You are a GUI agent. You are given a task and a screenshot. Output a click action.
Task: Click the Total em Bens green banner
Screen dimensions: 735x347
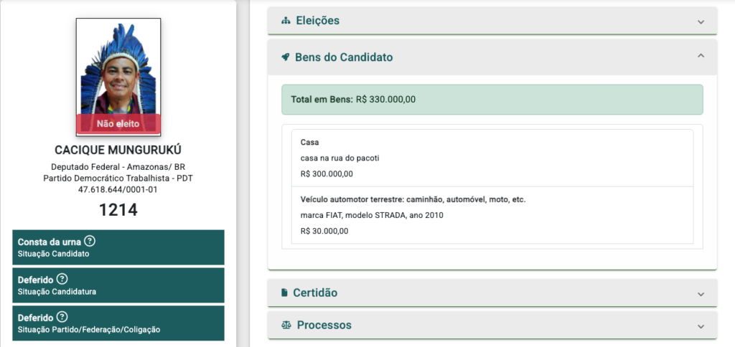click(492, 99)
